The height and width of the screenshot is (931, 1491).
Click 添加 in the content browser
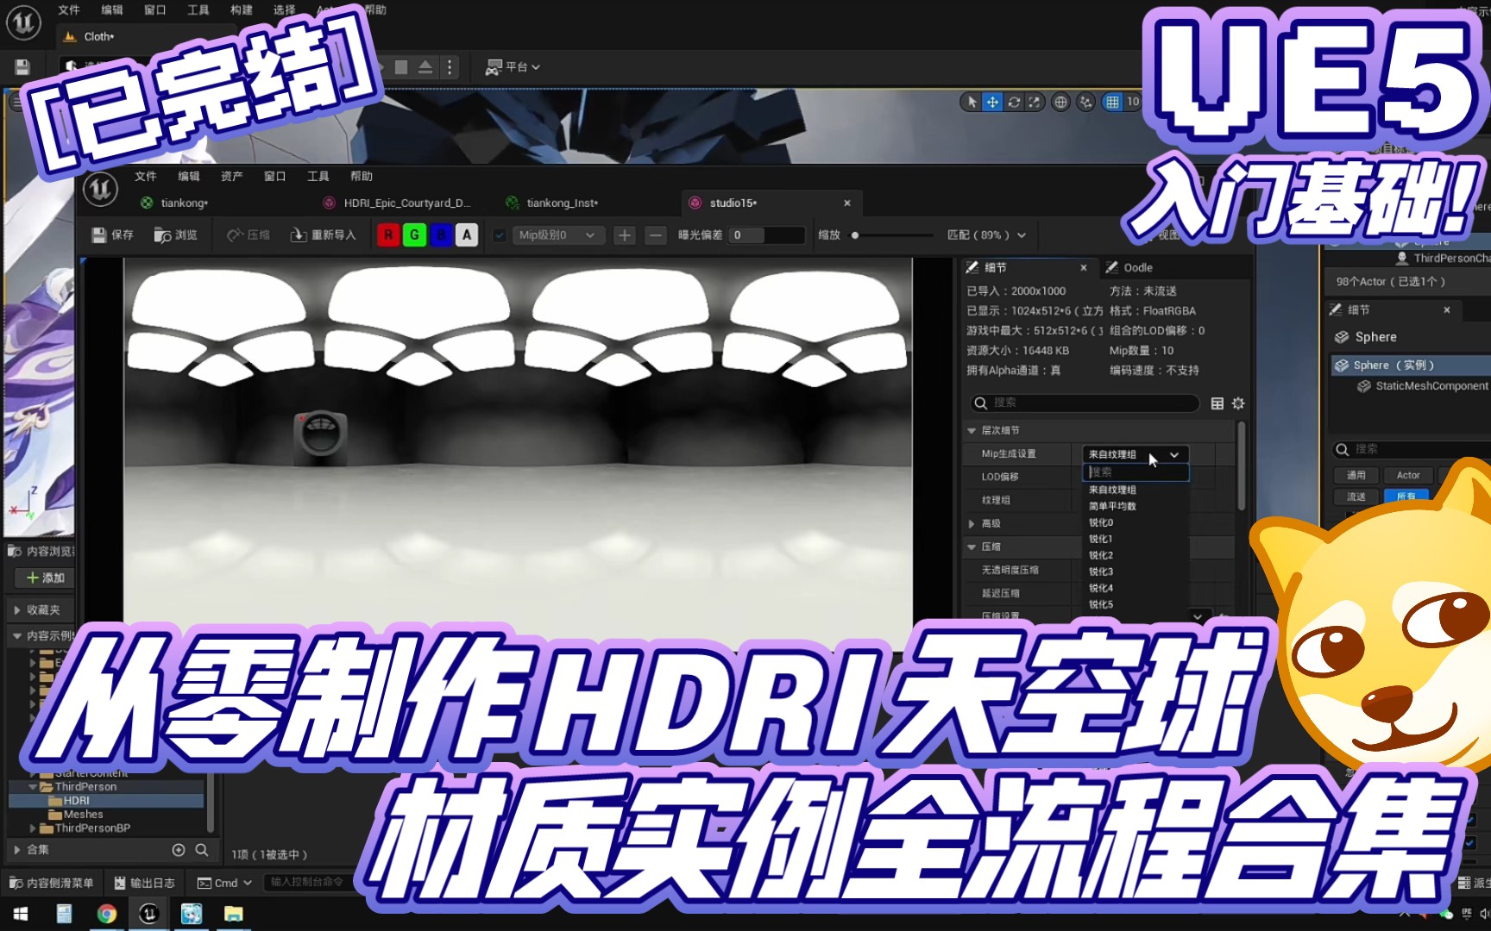point(45,578)
